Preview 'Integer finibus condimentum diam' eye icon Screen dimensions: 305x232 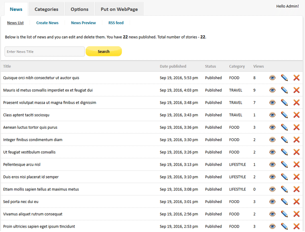(272, 140)
